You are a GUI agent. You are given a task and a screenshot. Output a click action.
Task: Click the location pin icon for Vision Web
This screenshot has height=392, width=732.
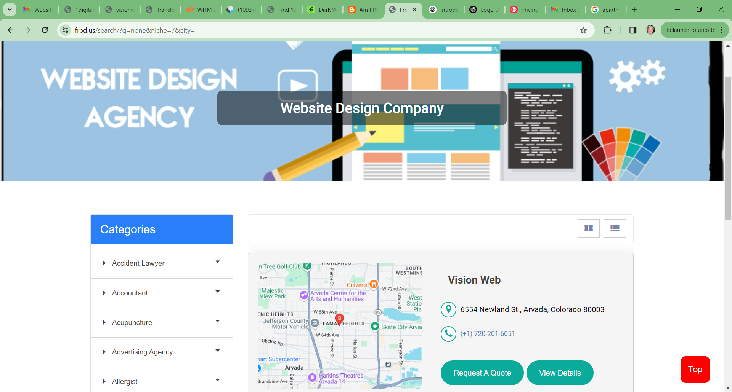[449, 309]
